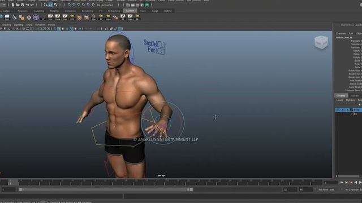Click the layer editor horizontal scrollbar
Screen dimensions: 362x203
tap(348, 176)
